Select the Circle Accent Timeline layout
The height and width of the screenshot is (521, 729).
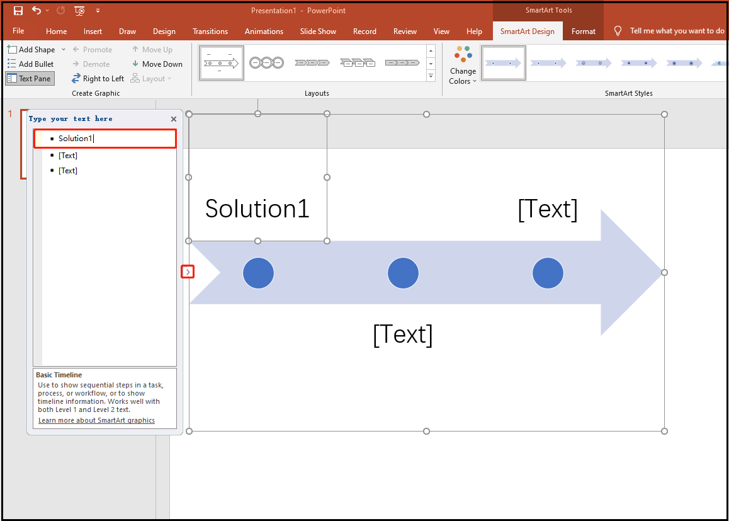(266, 62)
